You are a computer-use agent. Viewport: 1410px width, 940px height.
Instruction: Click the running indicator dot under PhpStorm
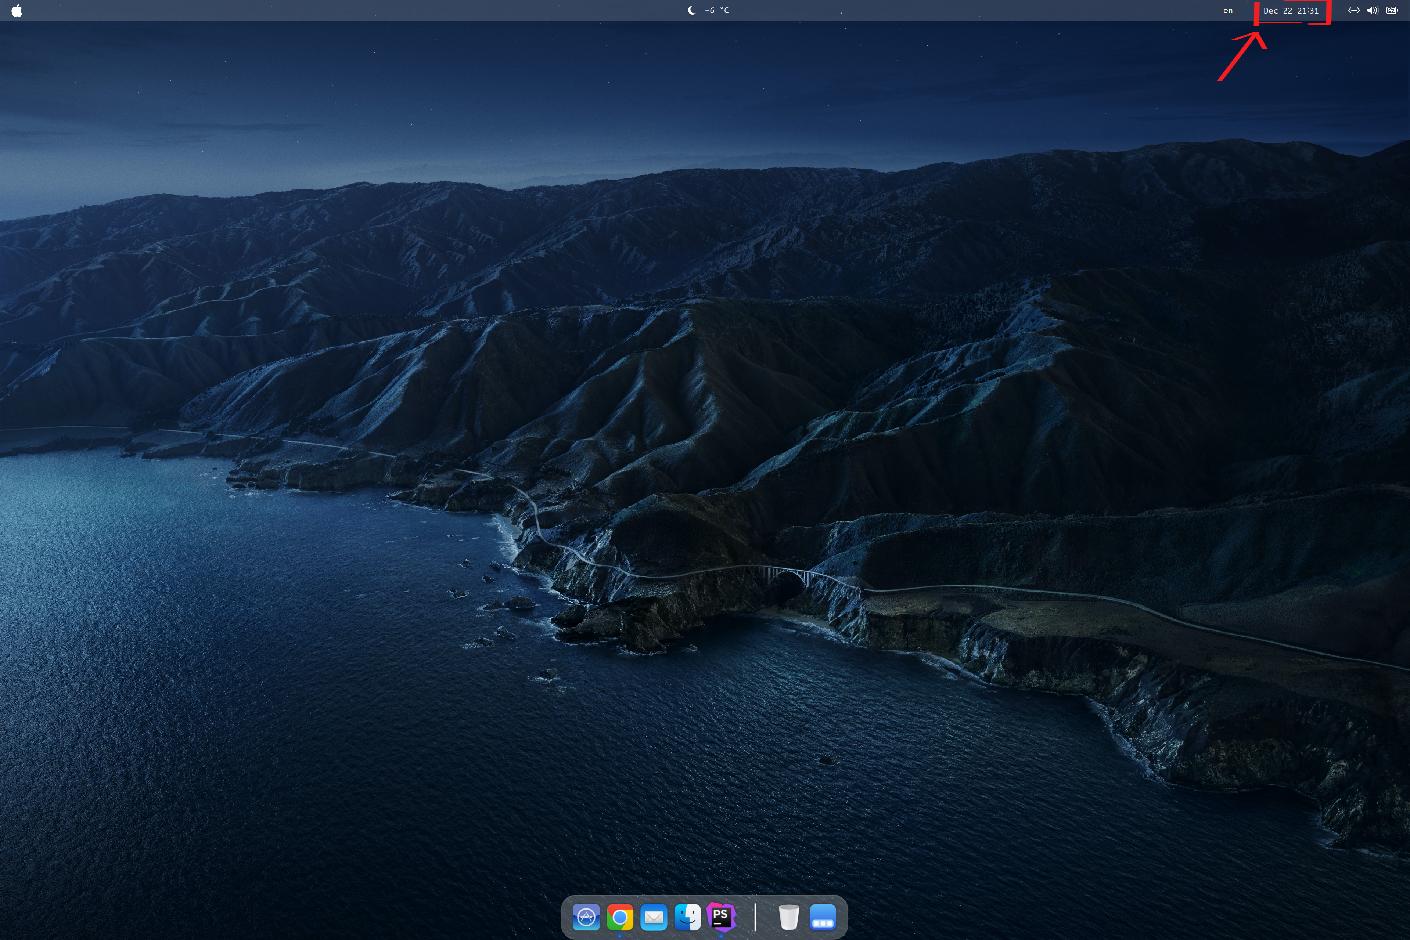pyautogui.click(x=721, y=935)
